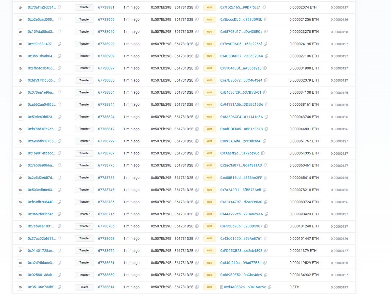391x294 pixels.
Task: Open recipient address 0xc08B18dd...4353Ae2FF
Action: 241,178
